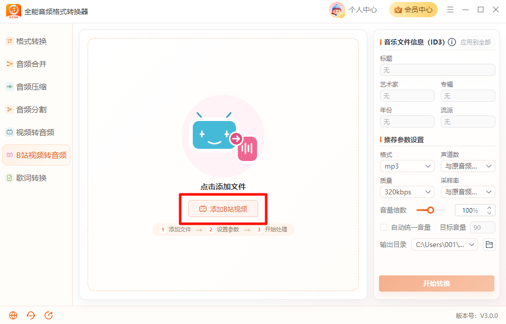Viewport: 506px width, 324px height.
Task: Open the 会员中心 member center
Action: (x=413, y=10)
